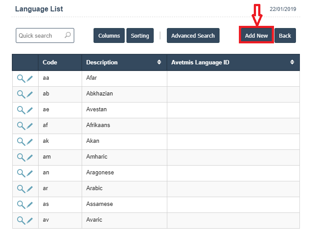View details for Avaric row
310x237 pixels.
[21, 221]
